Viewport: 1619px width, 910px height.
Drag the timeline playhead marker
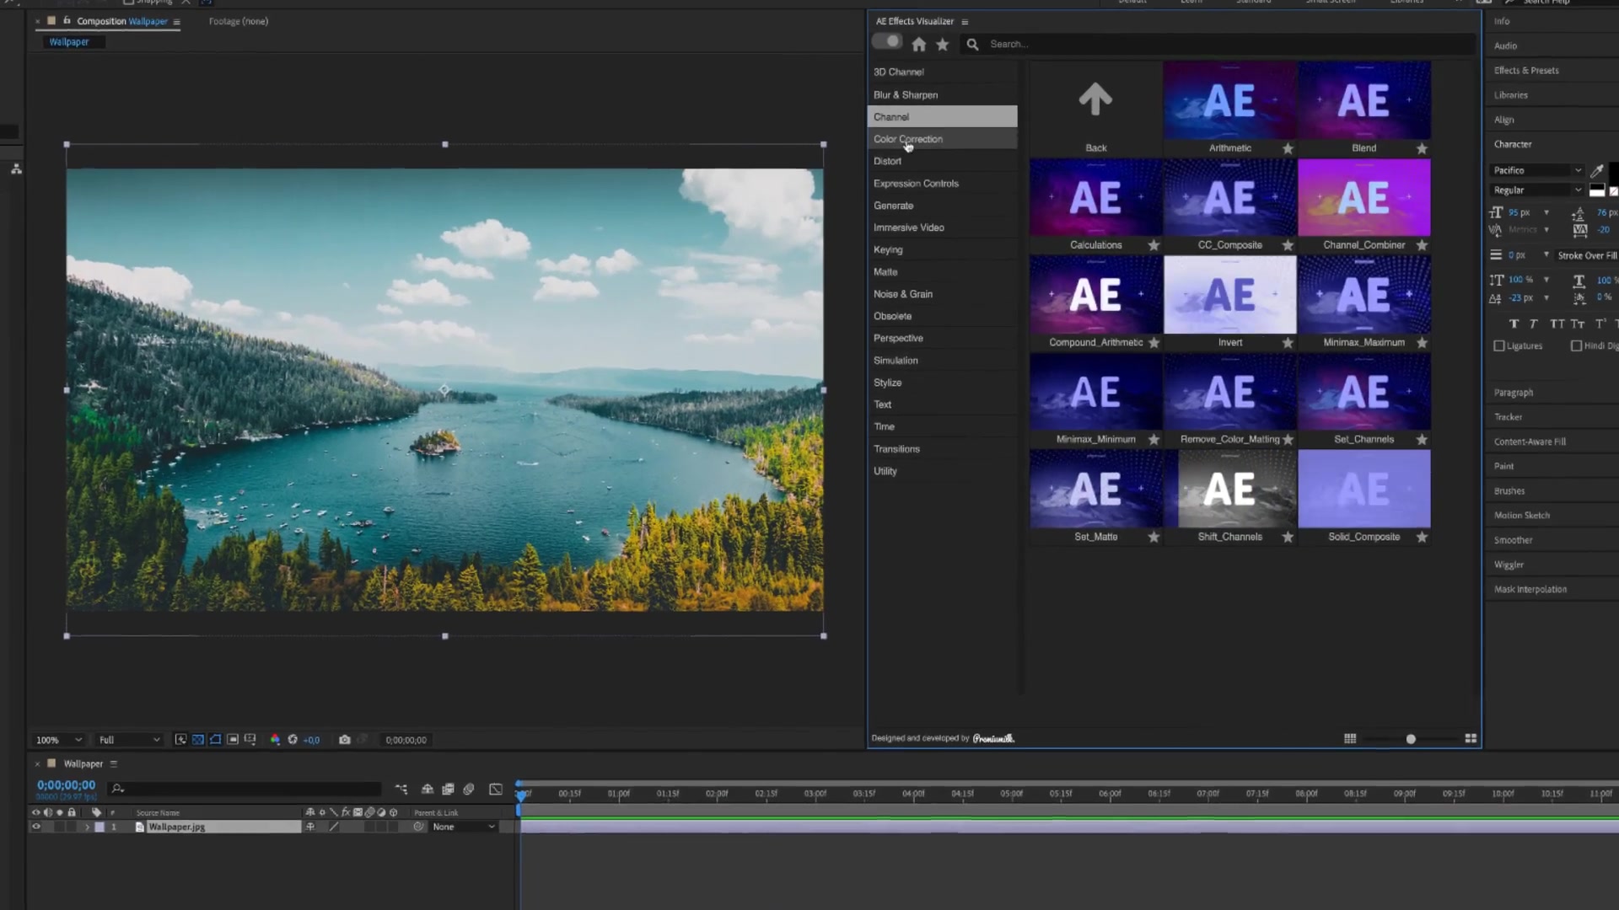click(x=521, y=794)
